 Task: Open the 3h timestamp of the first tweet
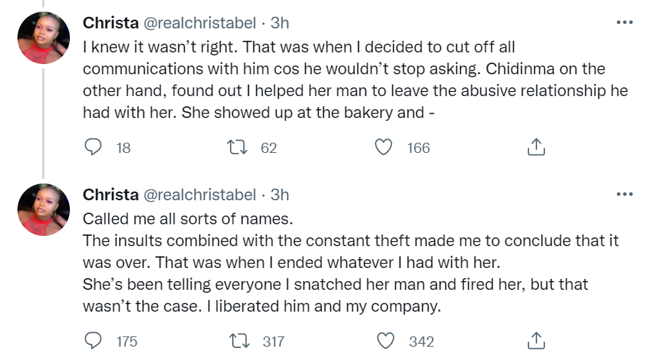coord(280,23)
